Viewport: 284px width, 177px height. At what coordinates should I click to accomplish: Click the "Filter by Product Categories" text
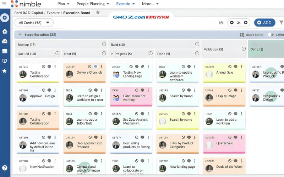[x=181, y=145]
